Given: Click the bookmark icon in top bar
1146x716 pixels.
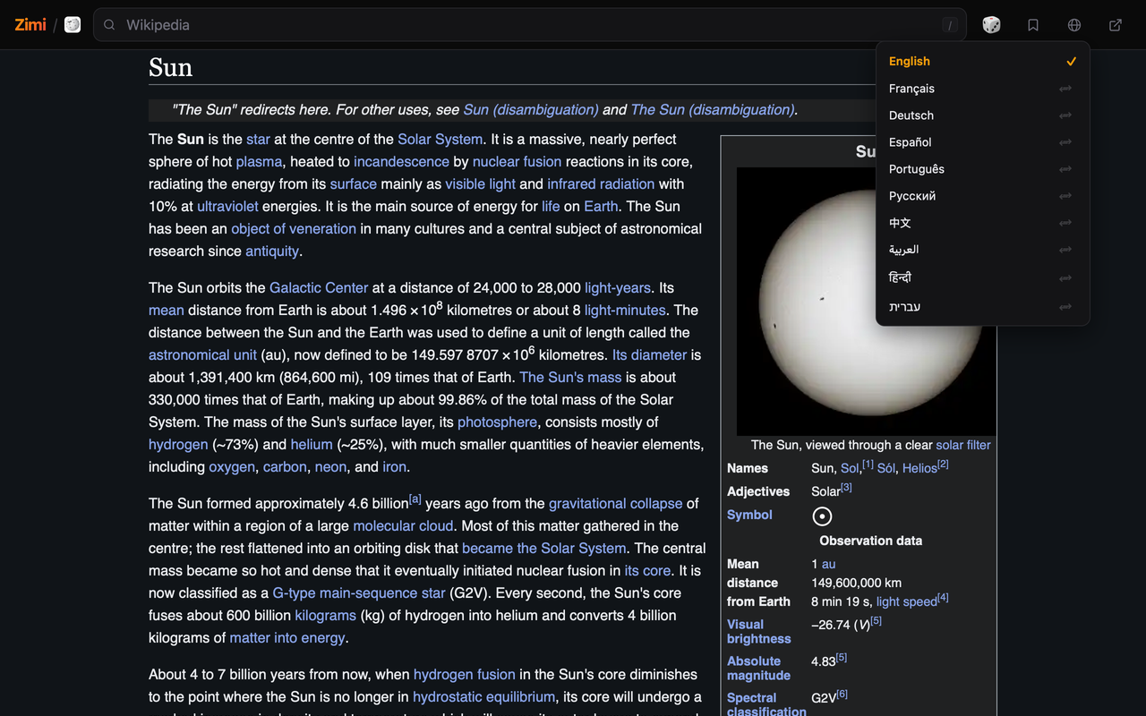Looking at the screenshot, I should 1033,25.
